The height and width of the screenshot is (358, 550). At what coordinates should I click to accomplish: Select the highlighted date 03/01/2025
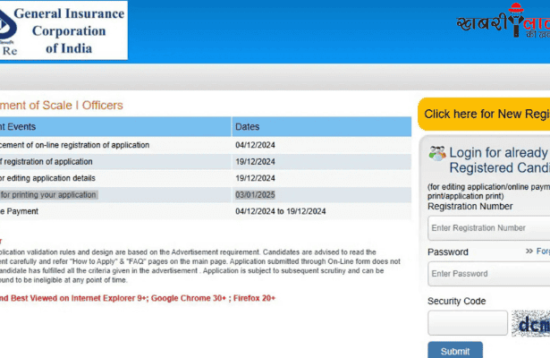(x=255, y=195)
